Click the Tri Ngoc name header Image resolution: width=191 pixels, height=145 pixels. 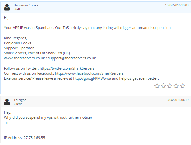(x=20, y=100)
